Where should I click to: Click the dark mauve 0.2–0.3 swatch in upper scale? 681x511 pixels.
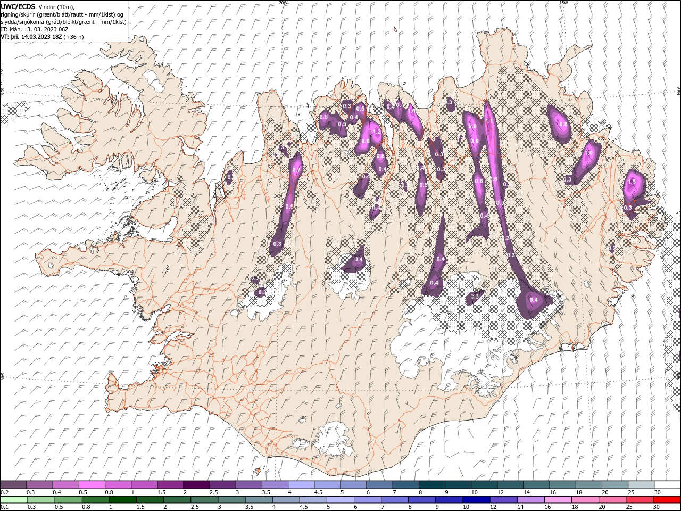[x=13, y=485]
